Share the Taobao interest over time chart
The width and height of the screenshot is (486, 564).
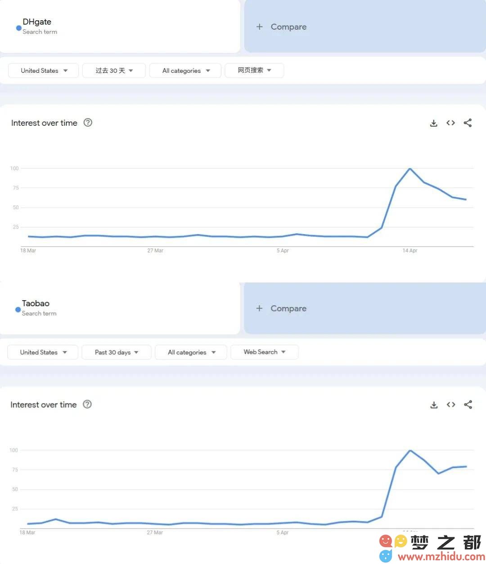(x=468, y=404)
